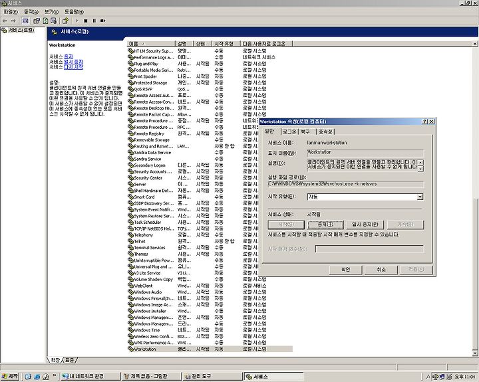This screenshot has height=382, width=479.
Task: Click the gear icon of Themes row
Action: coord(130,254)
